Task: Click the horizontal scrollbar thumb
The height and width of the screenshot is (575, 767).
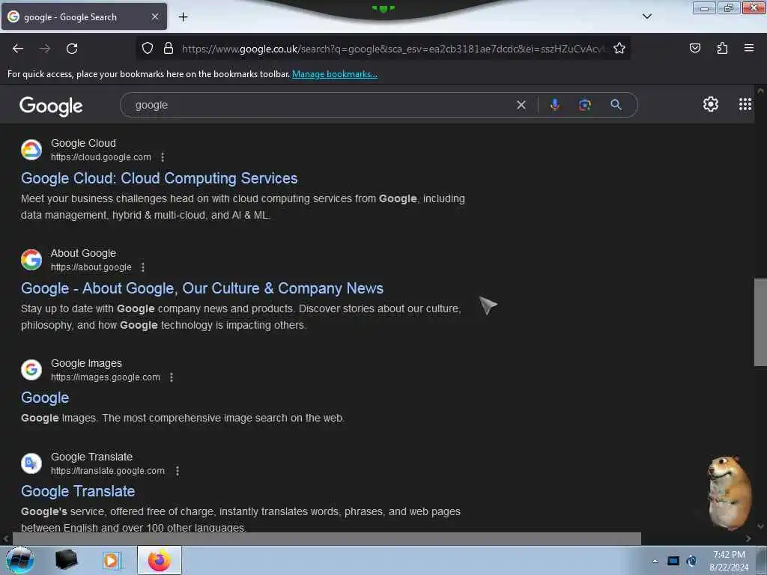Action: click(327, 539)
